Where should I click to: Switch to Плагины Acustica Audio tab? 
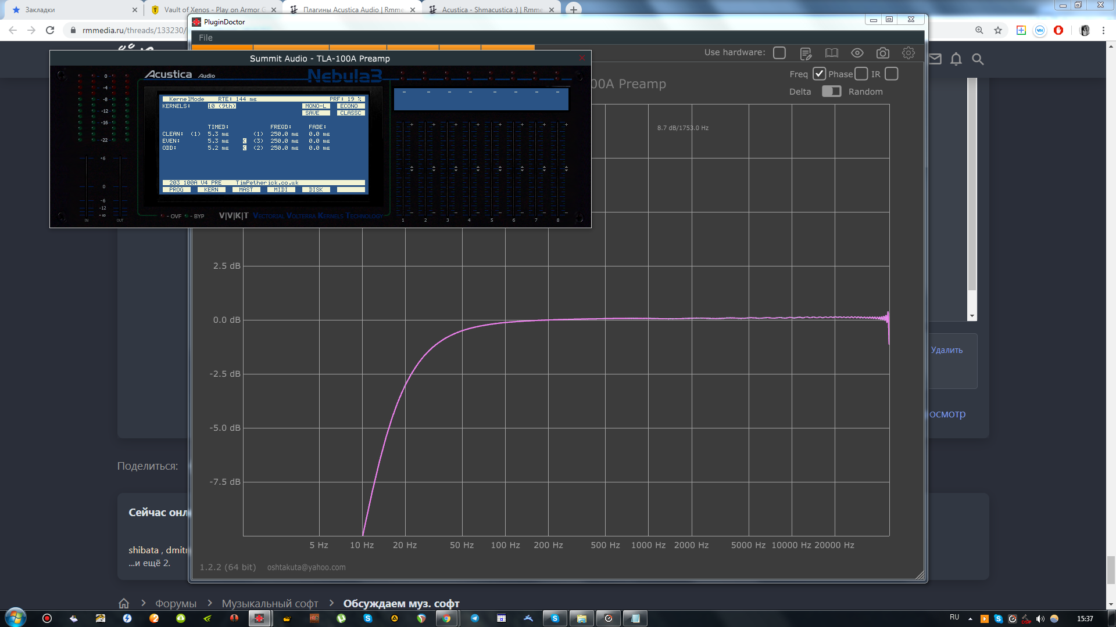click(352, 9)
